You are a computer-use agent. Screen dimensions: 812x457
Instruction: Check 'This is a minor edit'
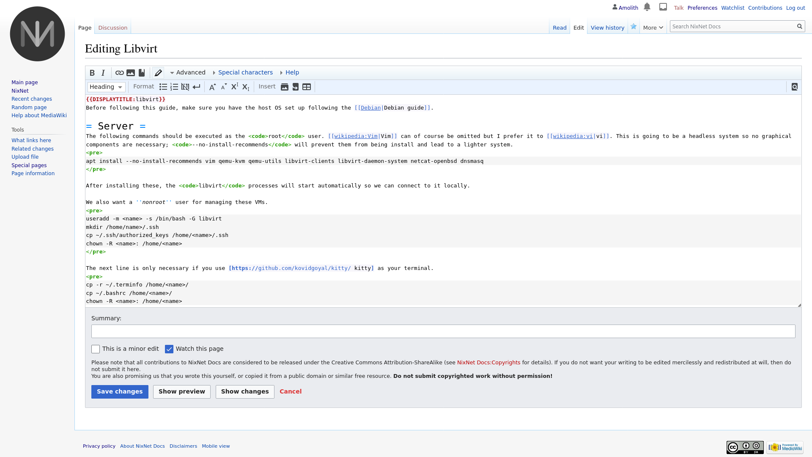coord(96,349)
